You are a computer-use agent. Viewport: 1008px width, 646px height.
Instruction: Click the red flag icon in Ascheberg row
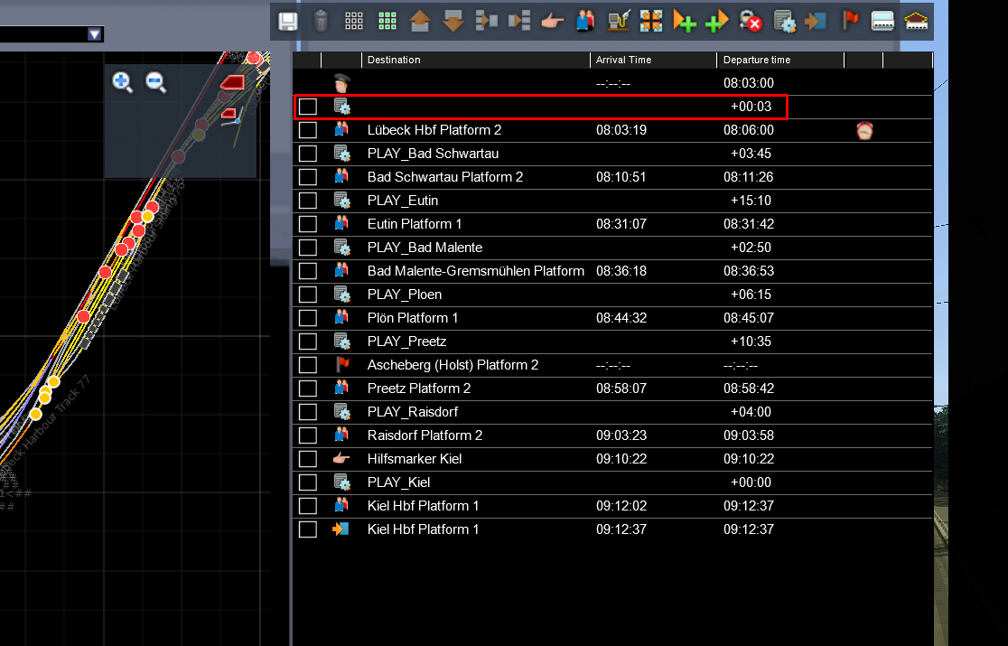[x=342, y=364]
